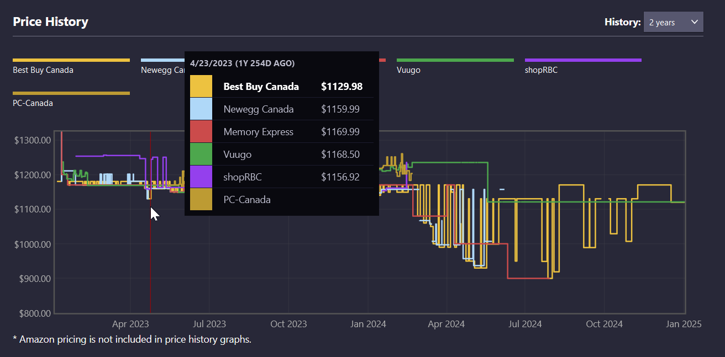This screenshot has height=357, width=725.
Task: Click the chevron arrow beside '2 years'
Action: [695, 22]
